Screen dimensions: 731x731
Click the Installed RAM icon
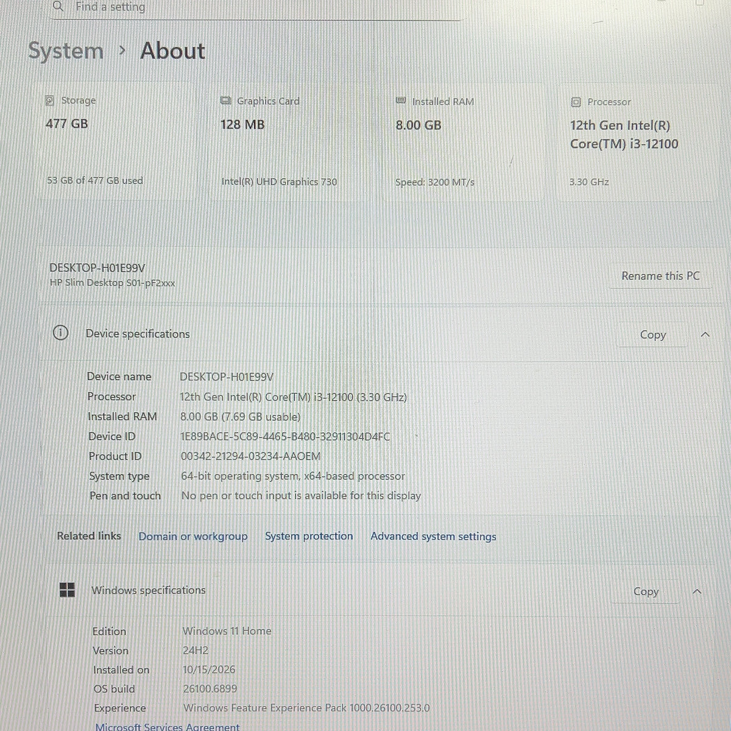(401, 101)
